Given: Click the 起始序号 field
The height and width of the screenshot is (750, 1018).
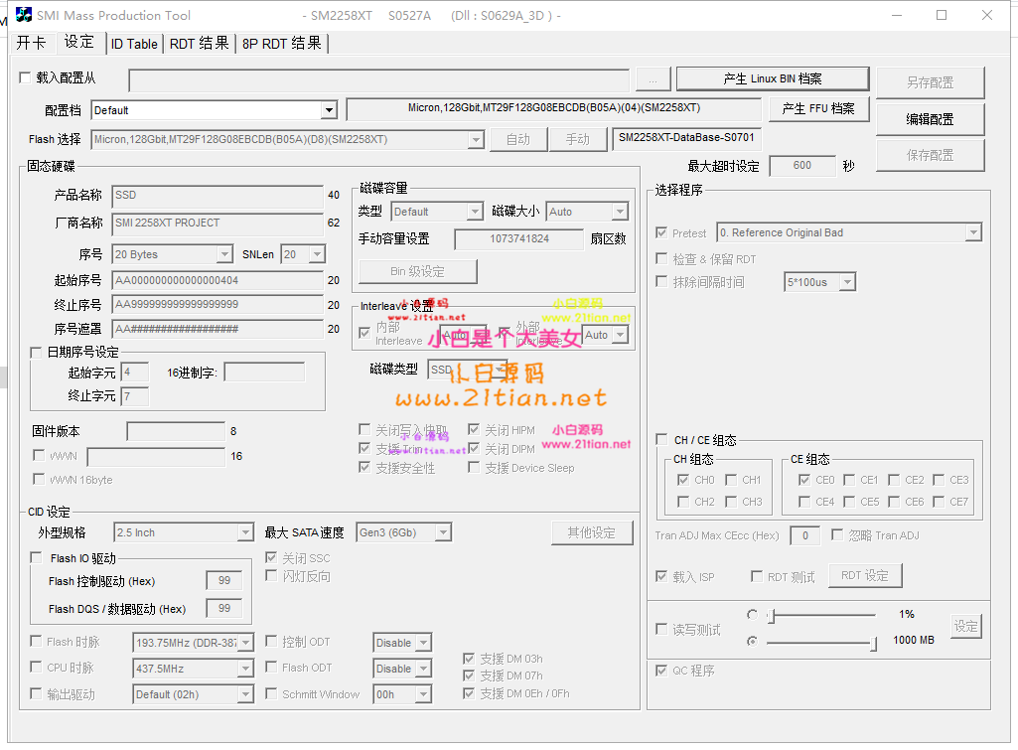Looking at the screenshot, I should [217, 280].
